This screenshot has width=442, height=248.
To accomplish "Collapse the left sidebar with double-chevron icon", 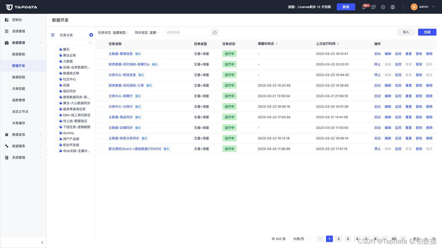I will (x=42, y=242).
